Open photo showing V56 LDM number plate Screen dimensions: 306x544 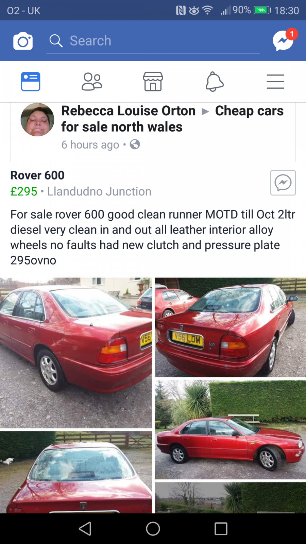(231, 327)
